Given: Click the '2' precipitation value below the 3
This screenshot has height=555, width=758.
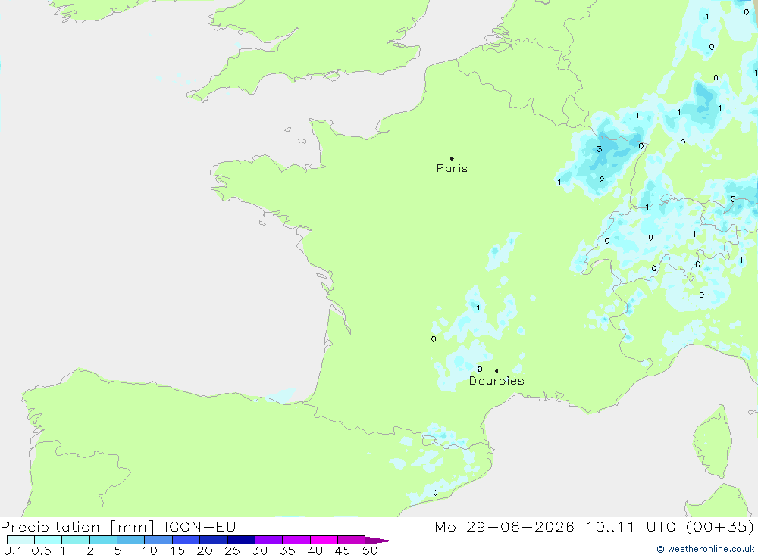Looking at the screenshot, I should pos(601,179).
